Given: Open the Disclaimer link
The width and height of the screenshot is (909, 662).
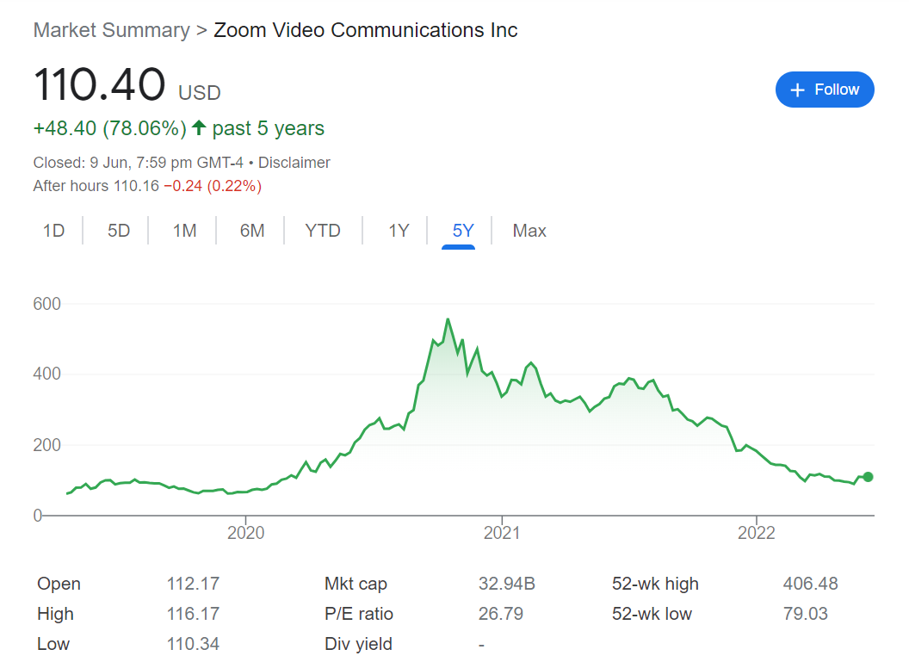Looking at the screenshot, I should [x=294, y=163].
